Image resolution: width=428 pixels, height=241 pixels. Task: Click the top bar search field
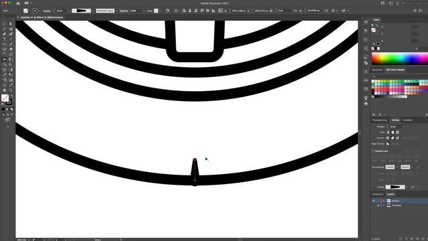tap(415, 3)
